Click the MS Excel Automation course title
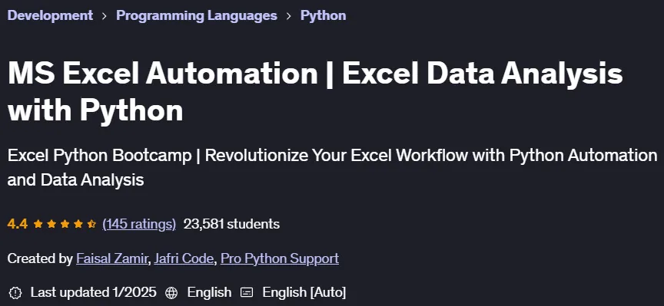The image size is (664, 306). click(x=315, y=92)
